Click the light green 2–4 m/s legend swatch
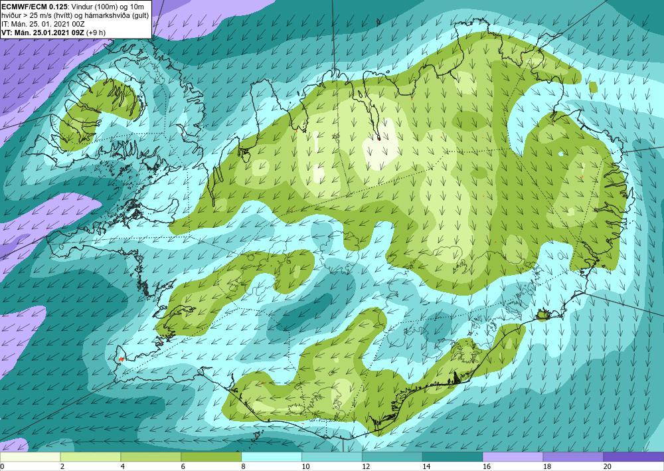 (90, 456)
